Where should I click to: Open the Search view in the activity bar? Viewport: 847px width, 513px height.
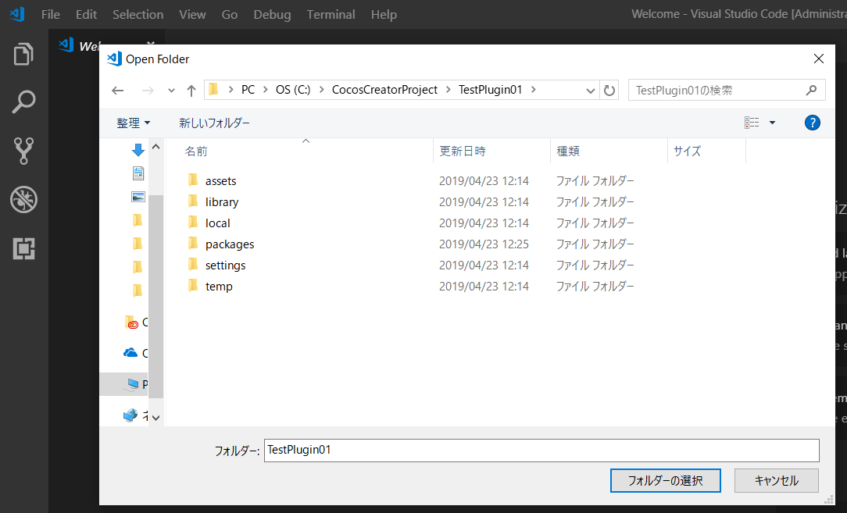tap(23, 102)
